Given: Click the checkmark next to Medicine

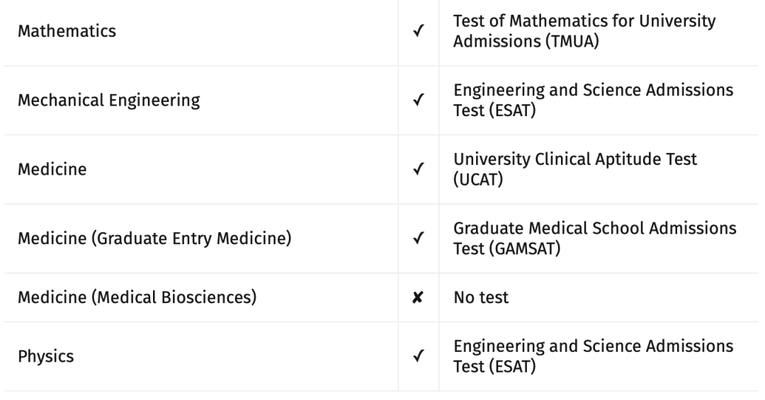Looking at the screenshot, I should 418,169.
